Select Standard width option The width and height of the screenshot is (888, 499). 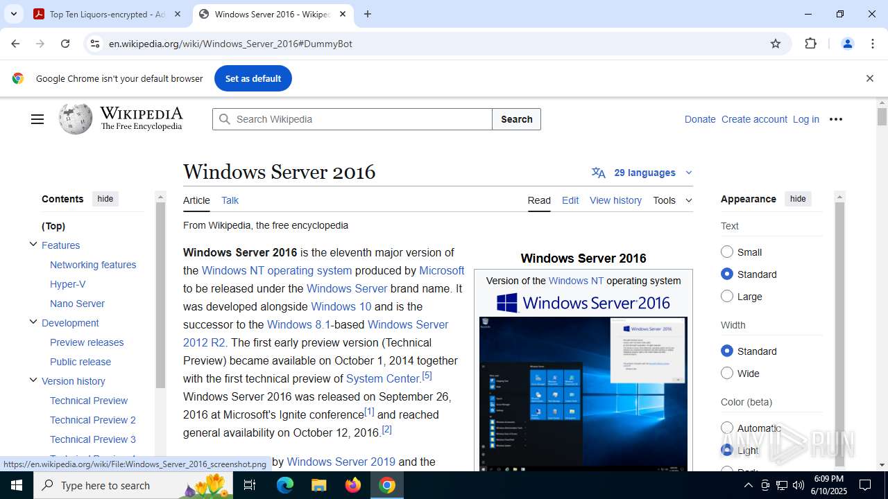pos(727,351)
